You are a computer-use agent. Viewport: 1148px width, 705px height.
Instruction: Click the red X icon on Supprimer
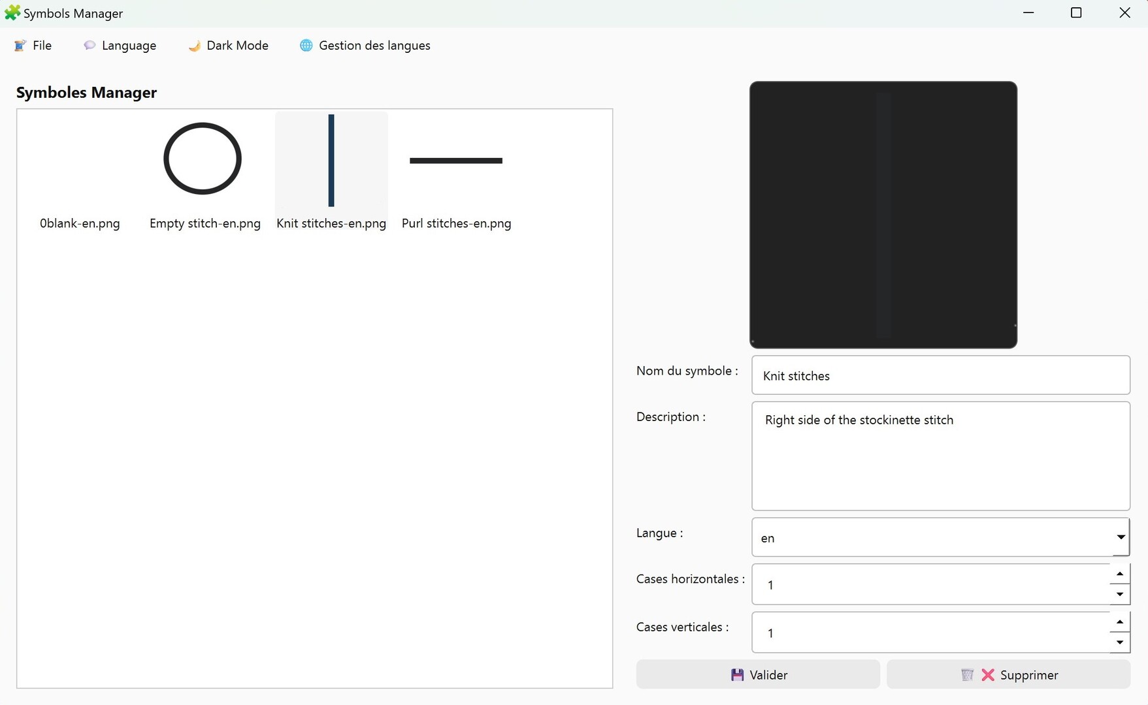(x=987, y=675)
